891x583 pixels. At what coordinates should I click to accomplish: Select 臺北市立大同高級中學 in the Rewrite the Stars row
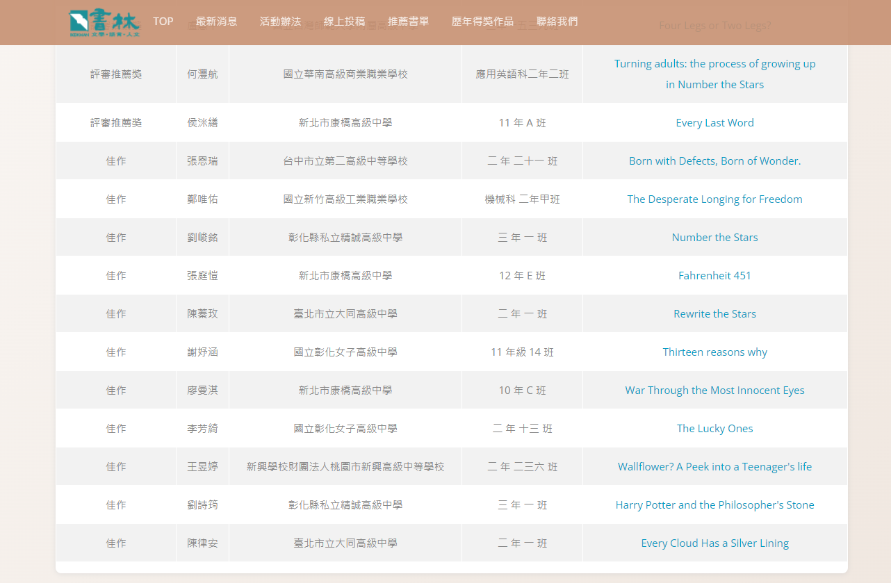345,314
